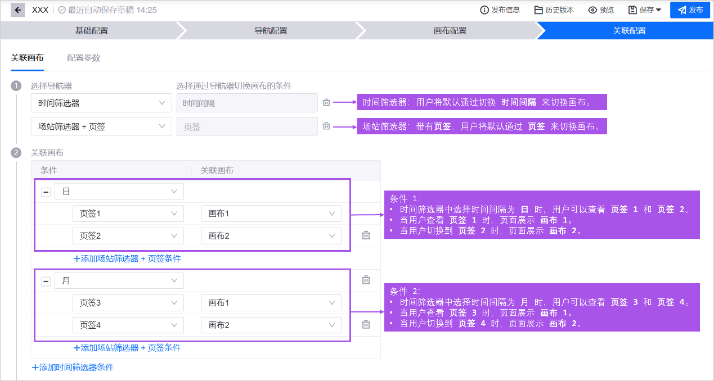Open the 保存 dropdown menu
The height and width of the screenshot is (381, 714).
click(x=645, y=10)
